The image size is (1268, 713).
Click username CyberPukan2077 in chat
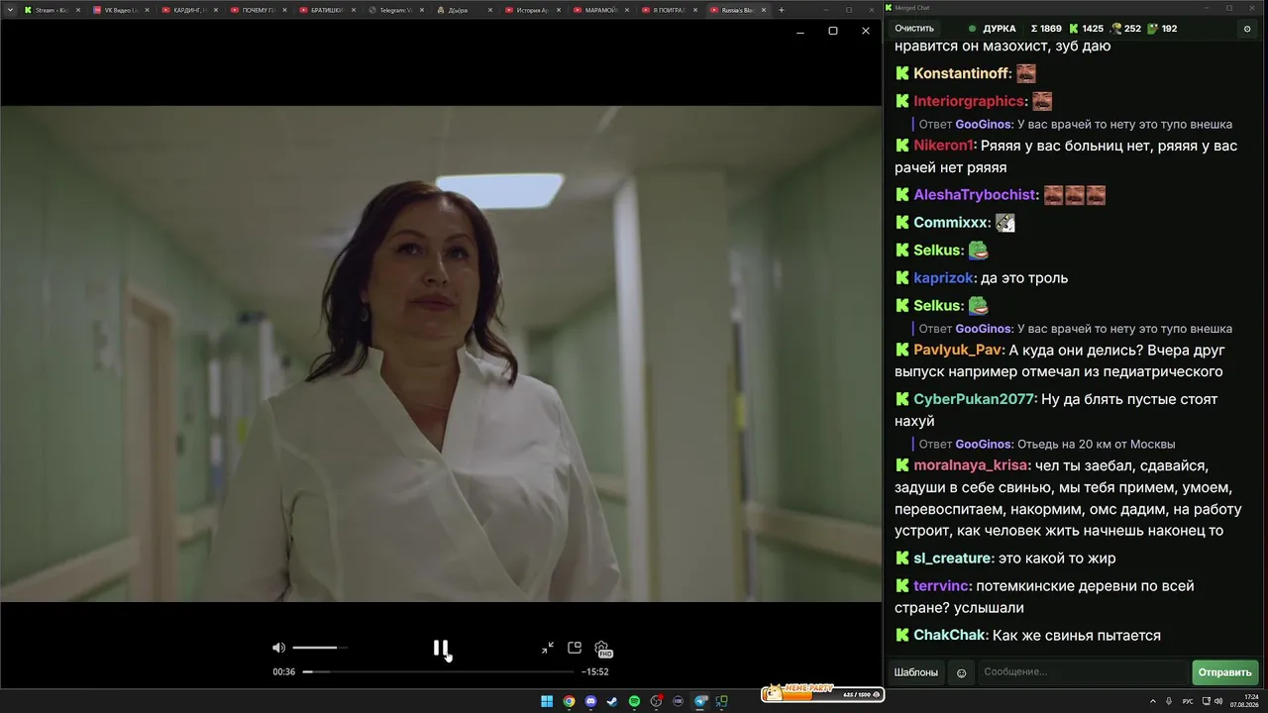(x=976, y=399)
